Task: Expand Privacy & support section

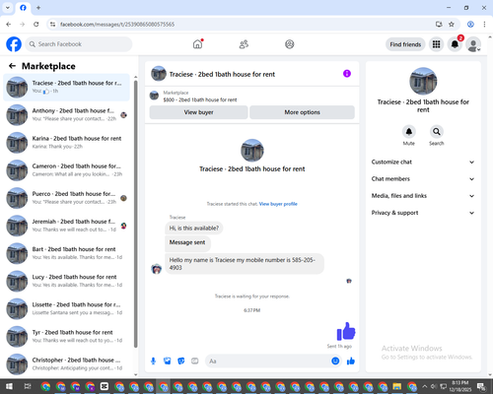Action: [423, 213]
